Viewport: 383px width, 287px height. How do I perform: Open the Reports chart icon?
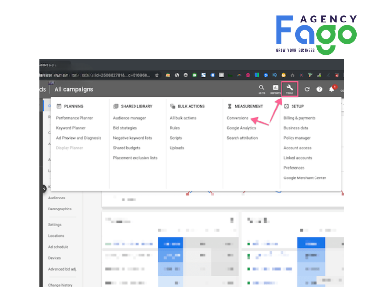275,88
